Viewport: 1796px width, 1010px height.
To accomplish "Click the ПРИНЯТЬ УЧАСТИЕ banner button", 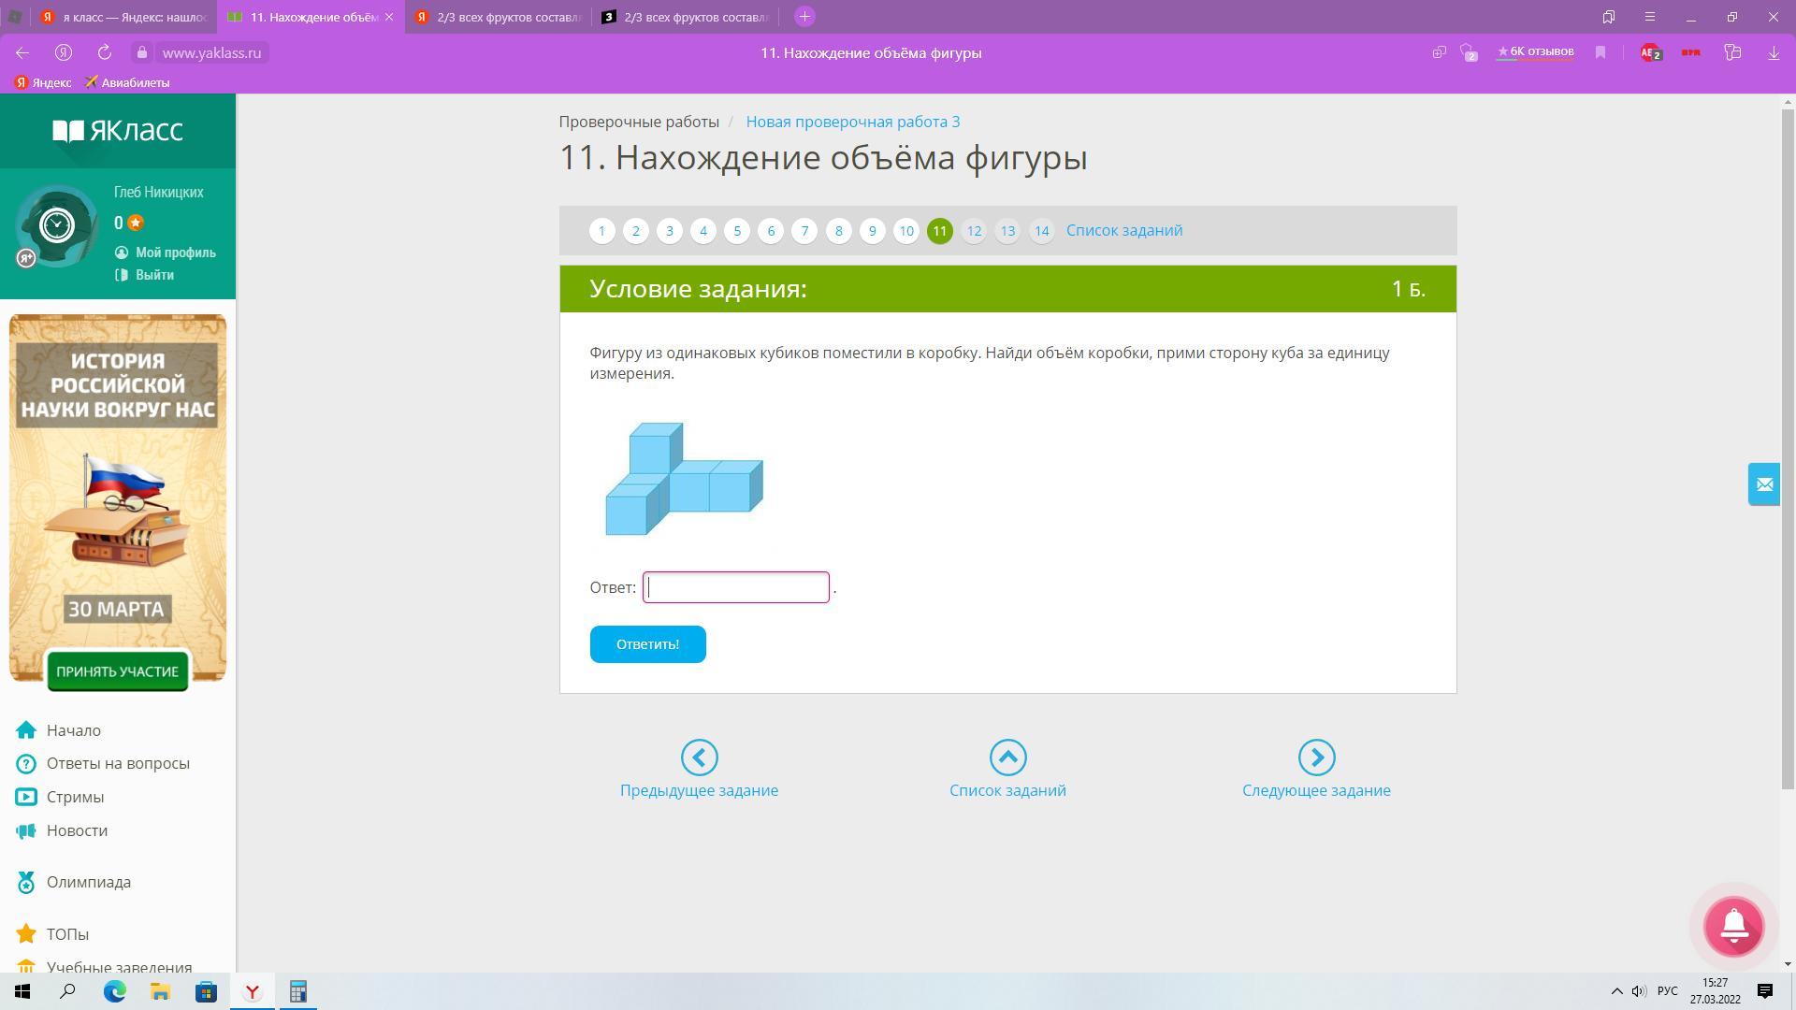I will [x=117, y=671].
